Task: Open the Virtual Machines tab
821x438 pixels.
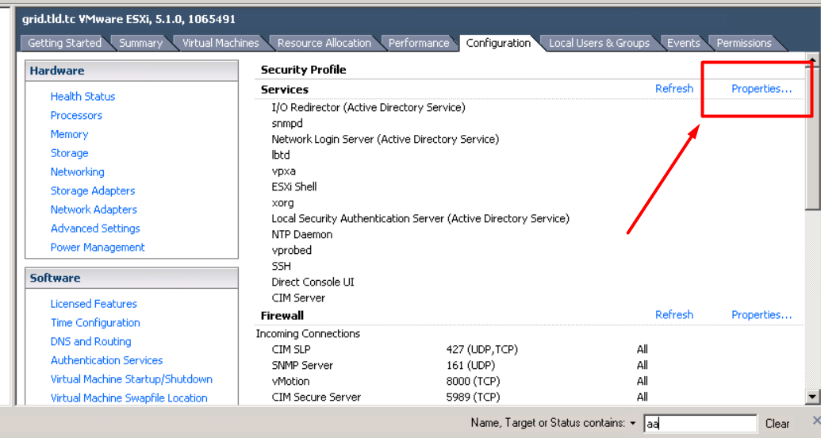Action: 221,43
